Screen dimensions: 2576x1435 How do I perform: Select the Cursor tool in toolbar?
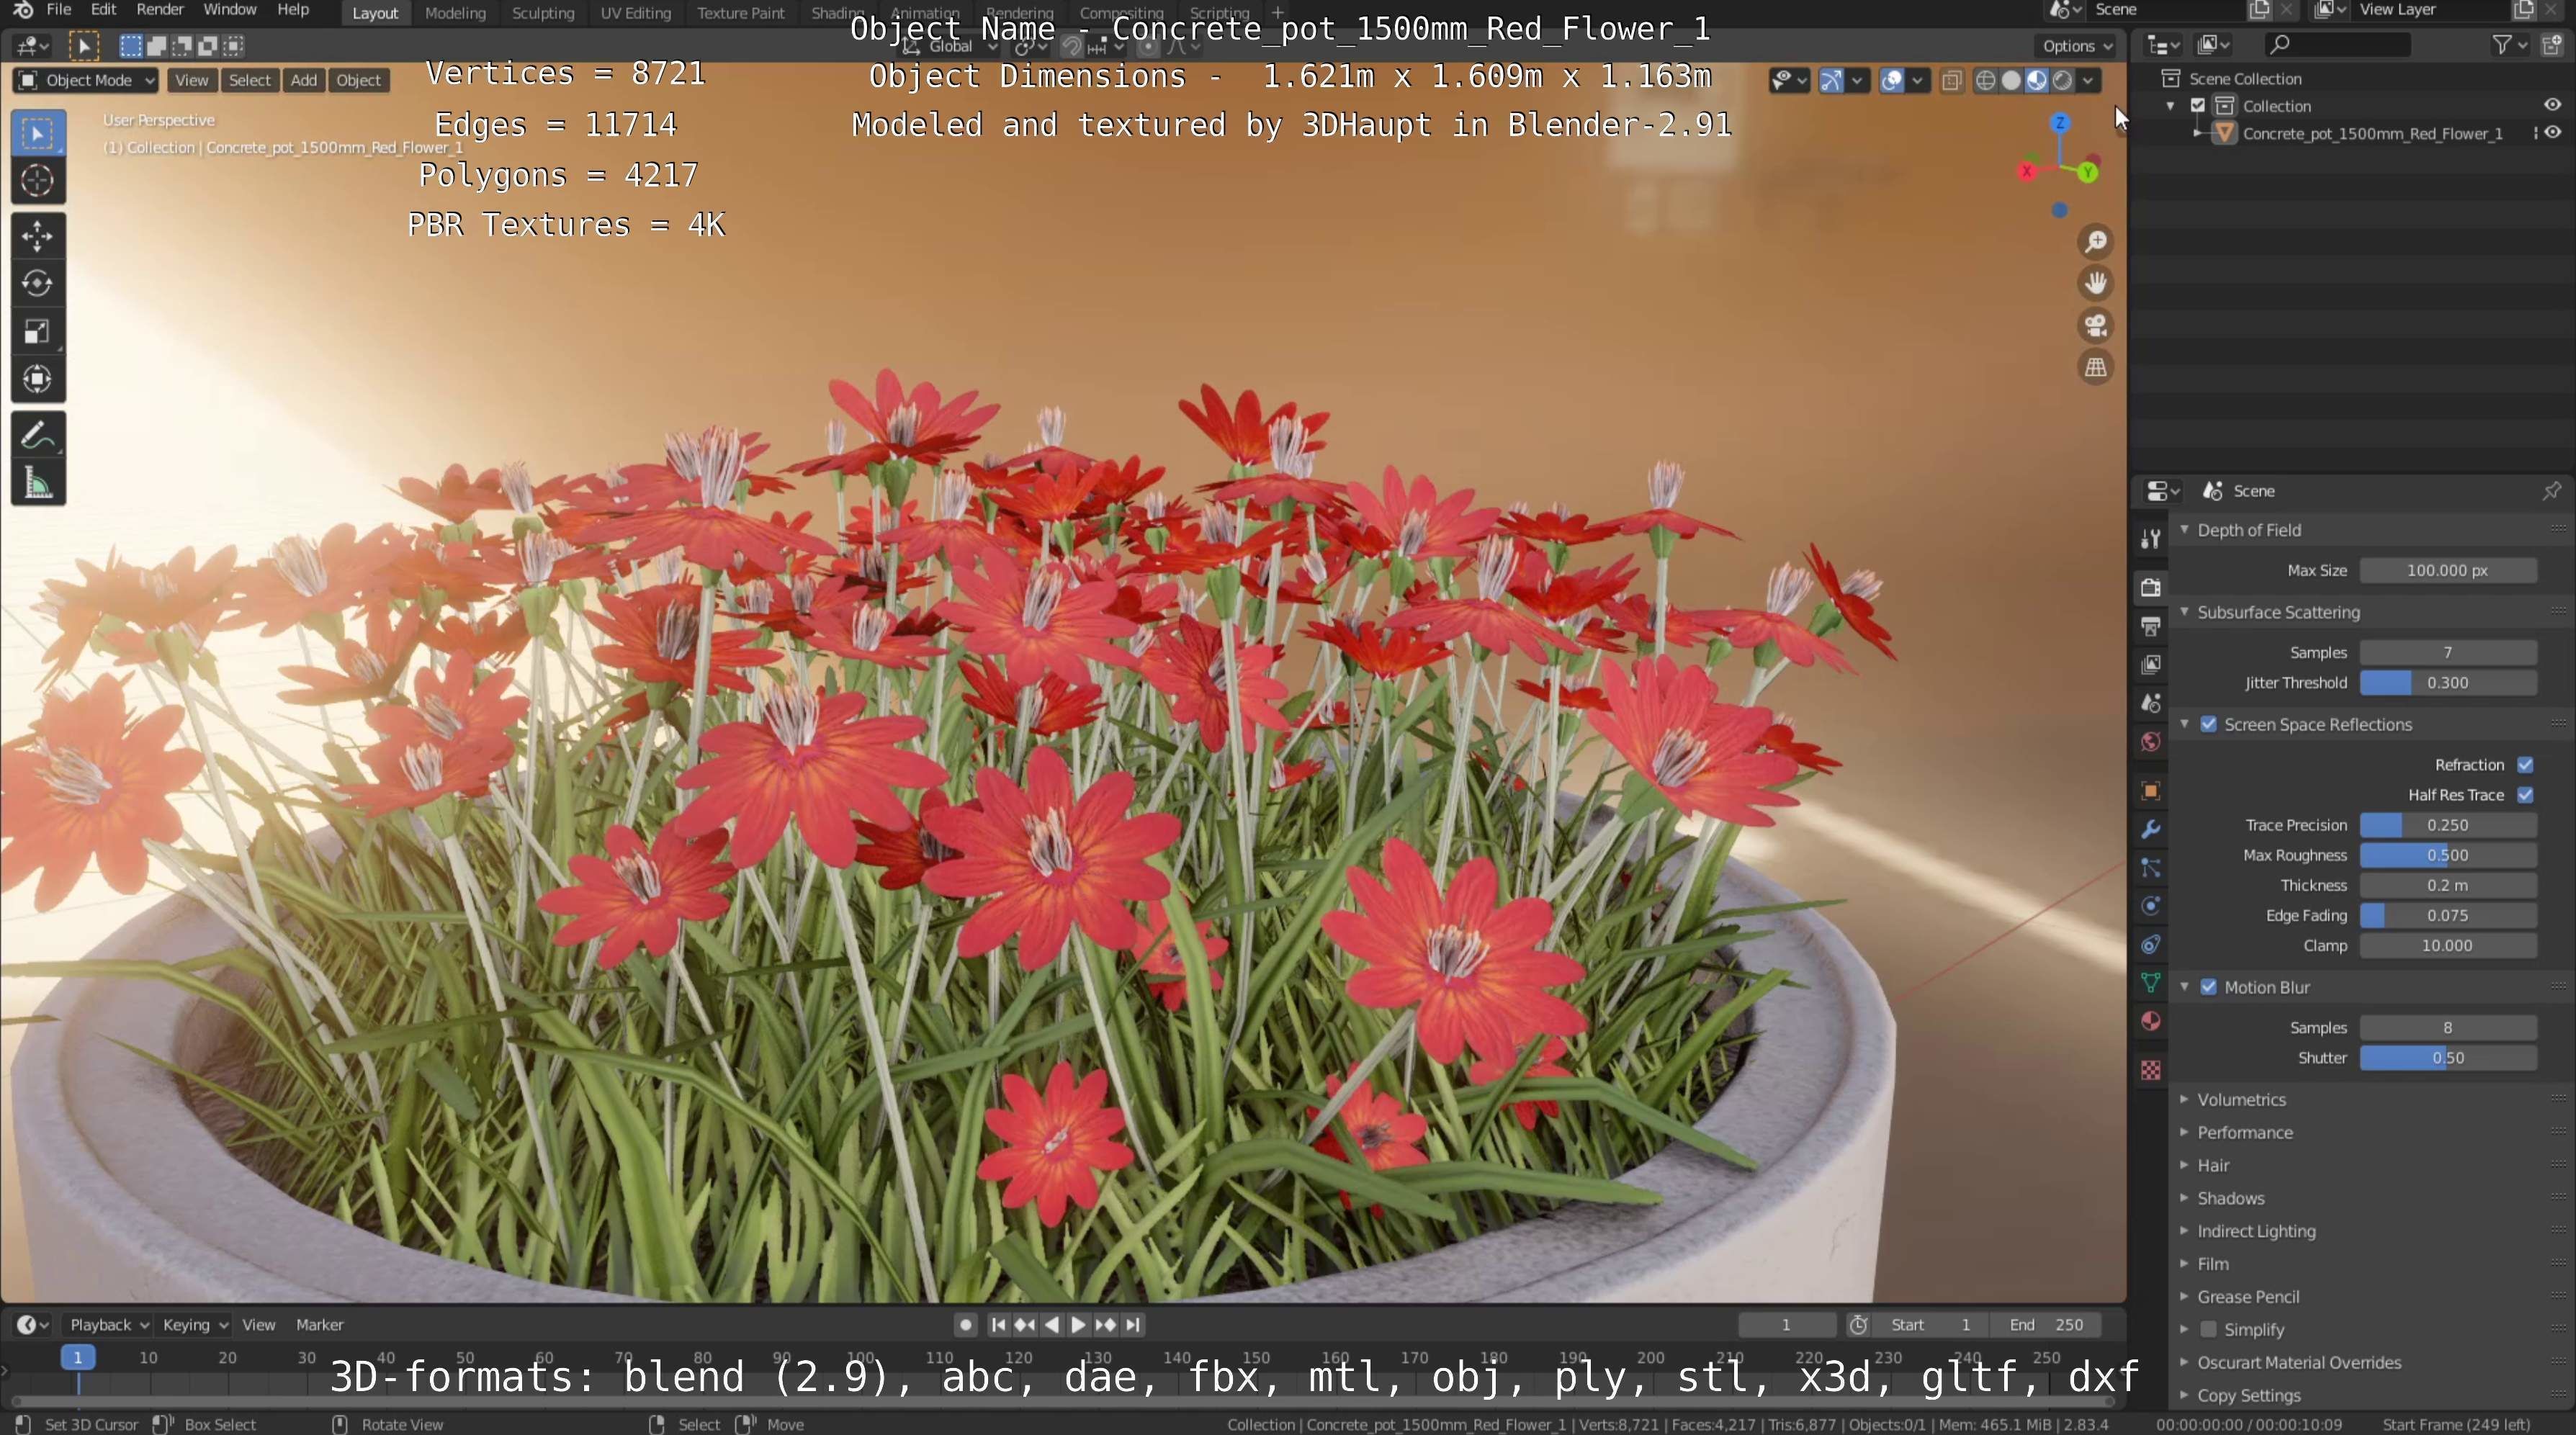click(38, 181)
